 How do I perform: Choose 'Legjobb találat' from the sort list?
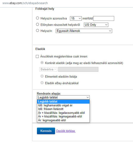coord(63,102)
